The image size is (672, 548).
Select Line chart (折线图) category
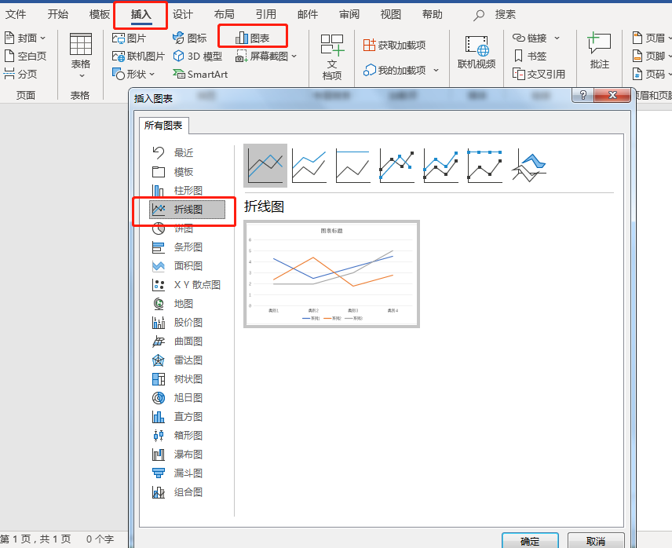(x=187, y=209)
